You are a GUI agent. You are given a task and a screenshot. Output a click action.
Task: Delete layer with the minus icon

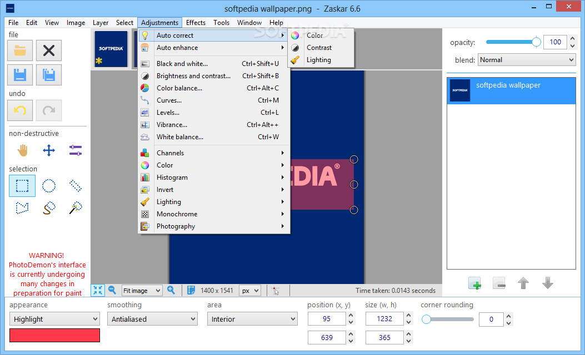pyautogui.click(x=499, y=283)
